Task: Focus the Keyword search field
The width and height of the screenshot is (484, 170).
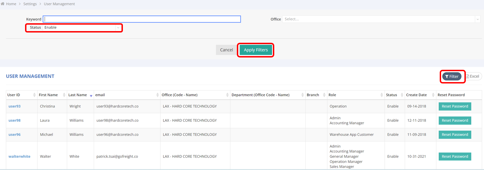Action: pyautogui.click(x=142, y=19)
